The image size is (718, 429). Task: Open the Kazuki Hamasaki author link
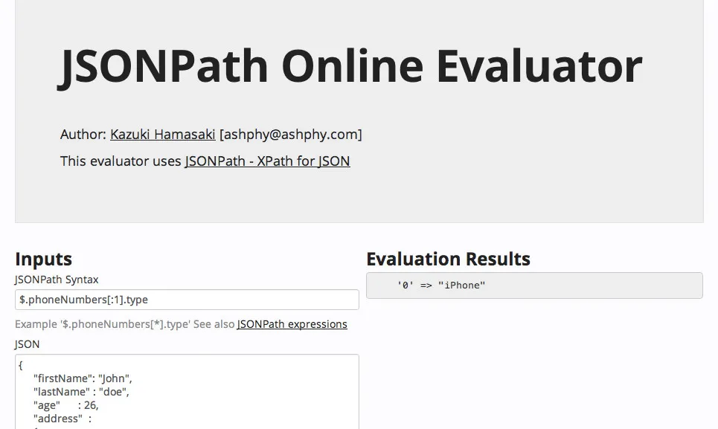tap(162, 135)
